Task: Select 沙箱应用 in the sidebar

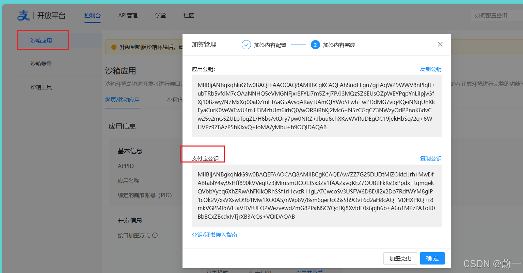Action: [x=41, y=40]
